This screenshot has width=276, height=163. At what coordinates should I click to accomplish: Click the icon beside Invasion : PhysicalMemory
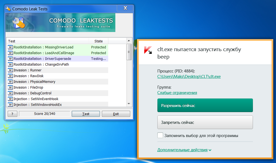point(10,82)
